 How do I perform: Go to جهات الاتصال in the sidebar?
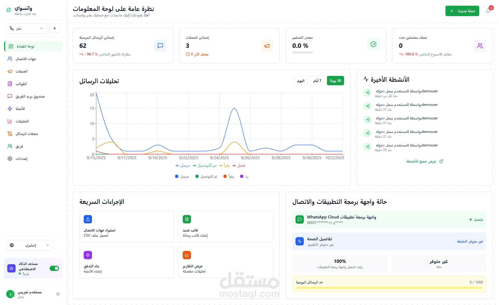pyautogui.click(x=33, y=59)
